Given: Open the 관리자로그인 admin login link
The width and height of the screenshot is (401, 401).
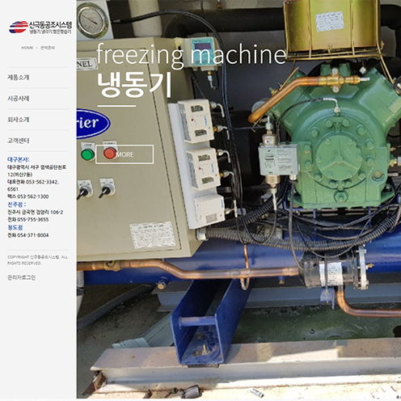Looking at the screenshot, I should [x=21, y=277].
